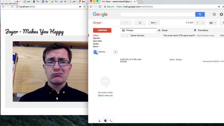The image size is (224, 126).
Task: Show Hangouts contacts person icon
Action: pyautogui.click(x=99, y=121)
